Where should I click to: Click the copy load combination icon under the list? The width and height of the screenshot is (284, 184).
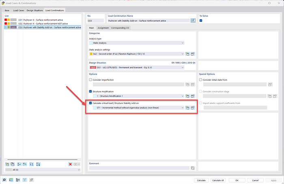(13, 164)
